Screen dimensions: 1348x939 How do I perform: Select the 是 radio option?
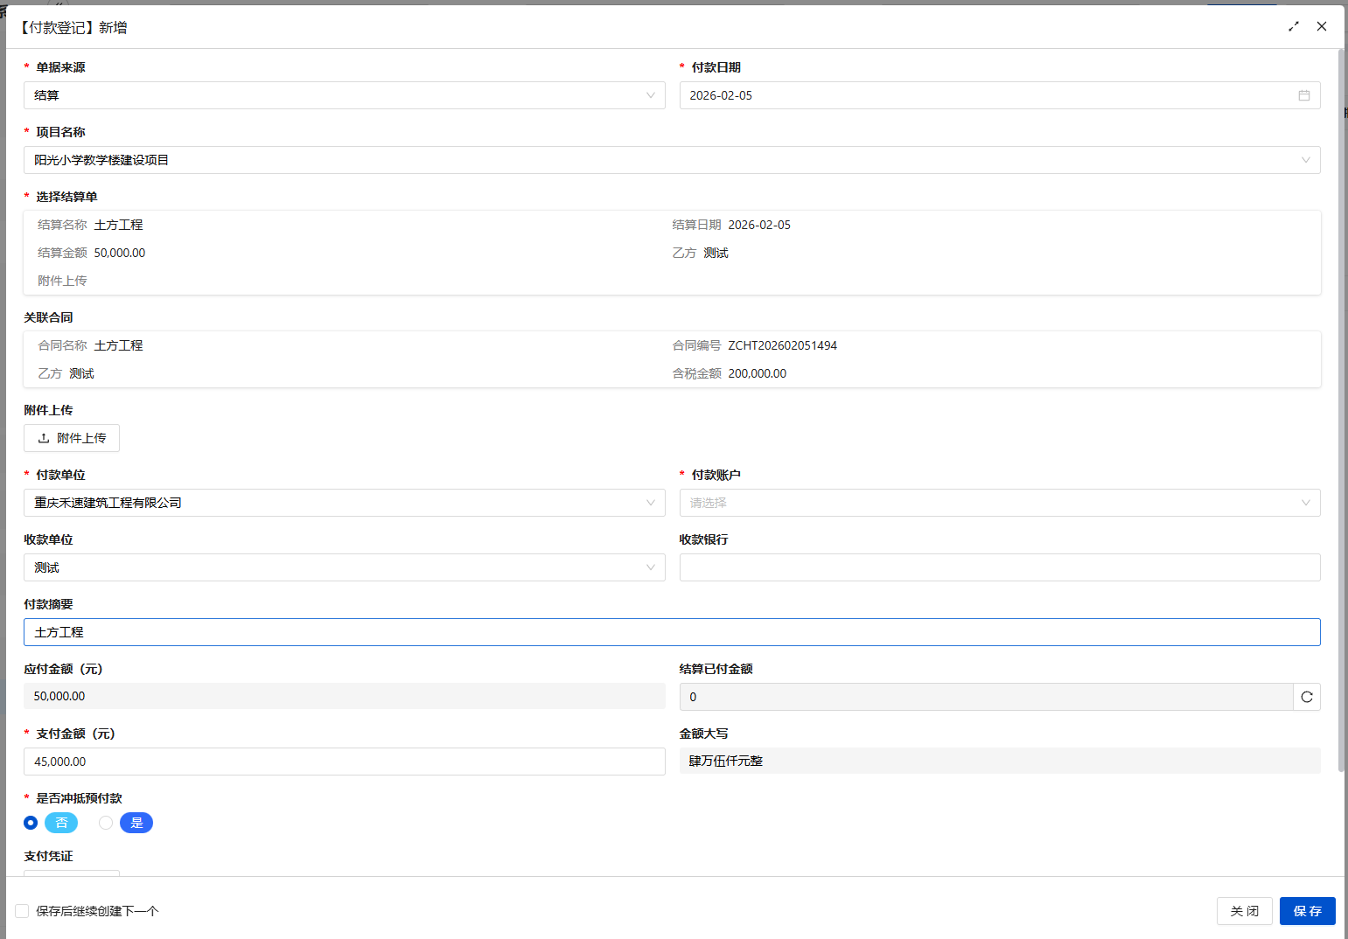[x=106, y=823]
